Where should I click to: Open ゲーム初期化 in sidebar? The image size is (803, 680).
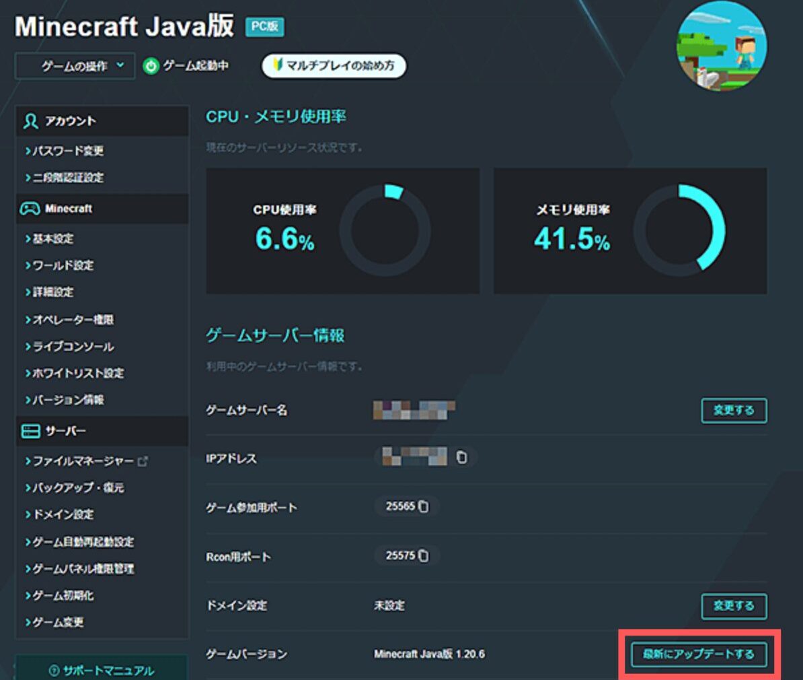[63, 595]
